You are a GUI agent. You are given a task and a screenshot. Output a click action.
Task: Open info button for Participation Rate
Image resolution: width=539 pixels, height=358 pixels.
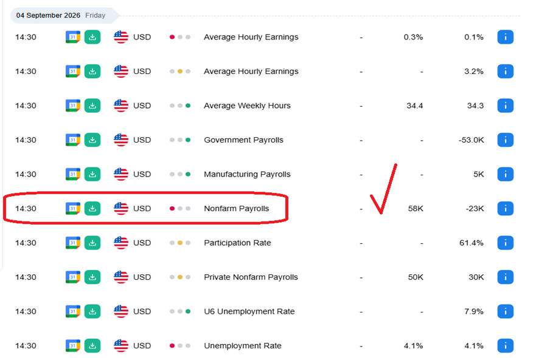pos(505,243)
